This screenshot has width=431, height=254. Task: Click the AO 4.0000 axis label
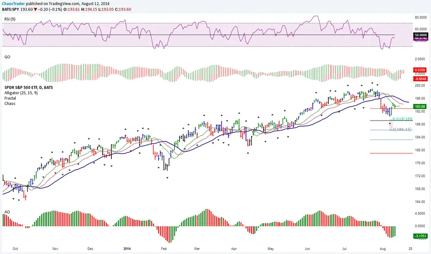click(x=420, y=214)
